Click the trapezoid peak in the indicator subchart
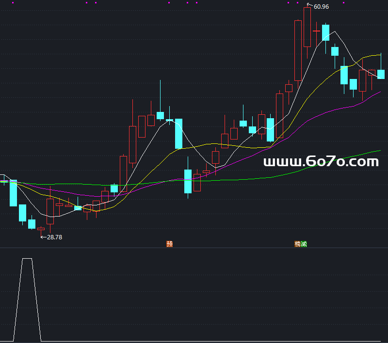Image resolution: width=388 pixels, height=343 pixels. 27,259
